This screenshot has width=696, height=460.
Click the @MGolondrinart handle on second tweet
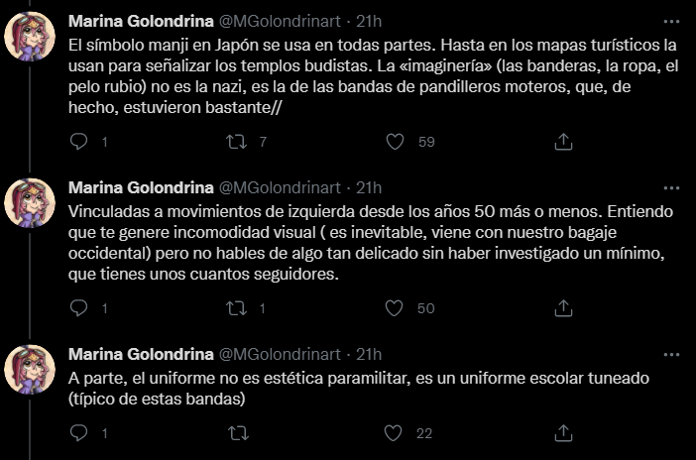point(281,187)
